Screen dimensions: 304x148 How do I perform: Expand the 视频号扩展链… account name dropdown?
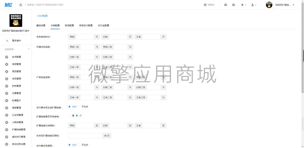pos(285,5)
